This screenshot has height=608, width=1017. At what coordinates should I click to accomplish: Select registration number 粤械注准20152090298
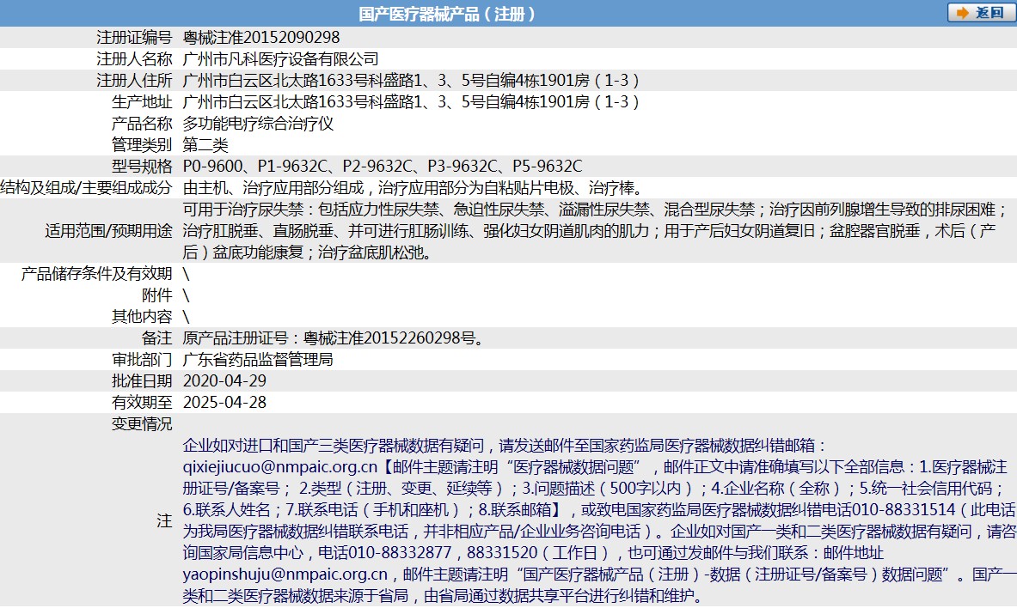pos(261,38)
